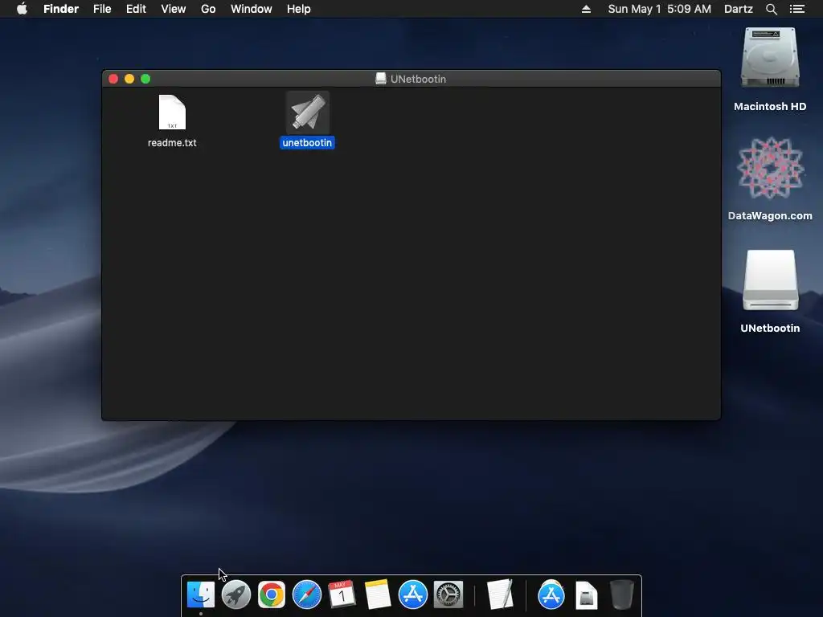Click the readme.txt file name label
Image resolution: width=823 pixels, height=617 pixels.
(172, 143)
